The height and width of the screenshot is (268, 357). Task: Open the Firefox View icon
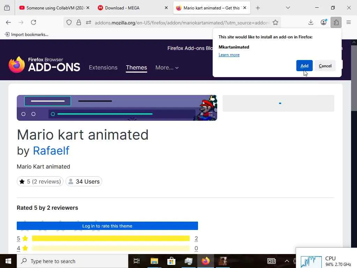pos(7,8)
